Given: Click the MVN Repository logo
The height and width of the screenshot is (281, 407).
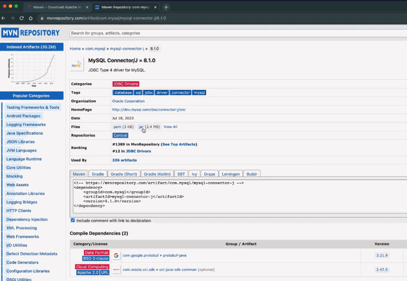Looking at the screenshot, I should 31,33.
